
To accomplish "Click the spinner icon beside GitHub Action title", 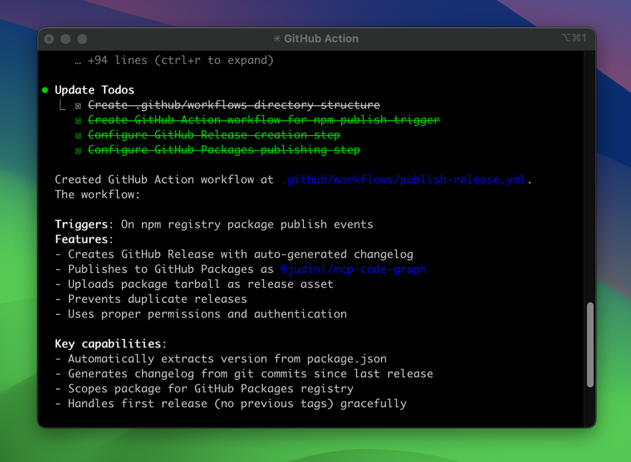I will pyautogui.click(x=277, y=39).
